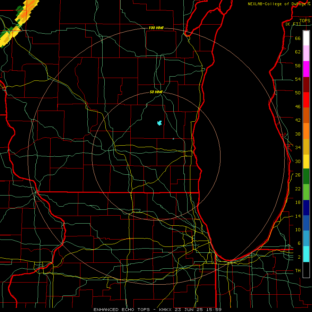The width and height of the screenshot is (312, 312).
Task: Click the gold legend swatch near 34
Action: point(306,147)
